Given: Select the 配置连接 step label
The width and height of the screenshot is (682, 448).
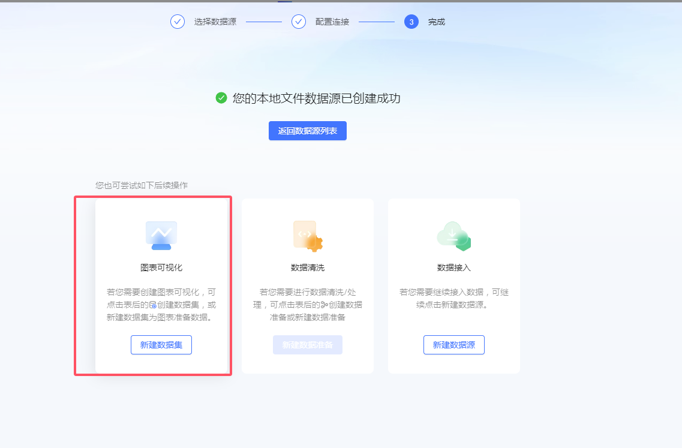Looking at the screenshot, I should (x=332, y=22).
